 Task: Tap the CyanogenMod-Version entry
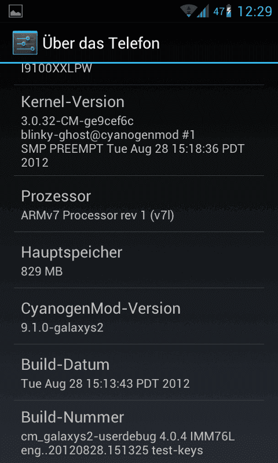139,316
